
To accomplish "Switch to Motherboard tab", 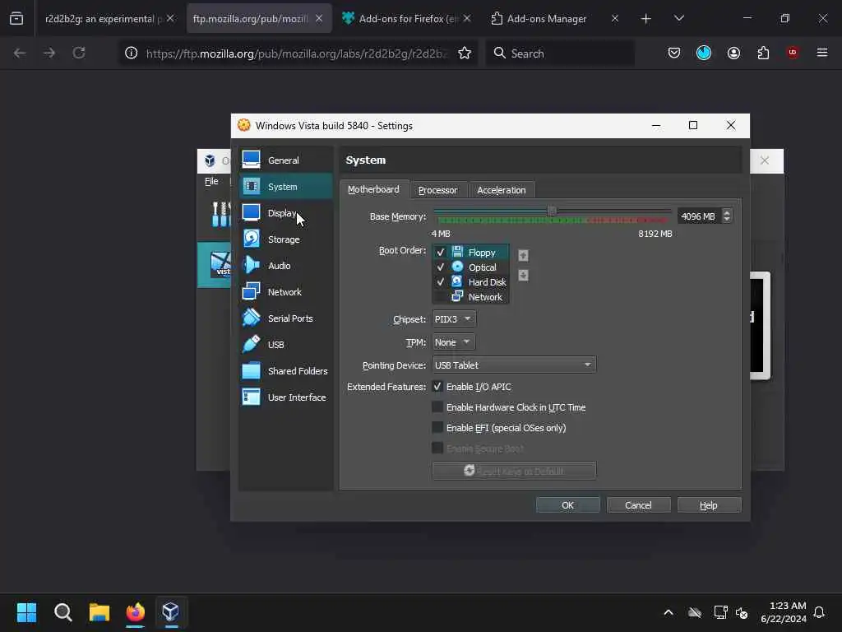I will pyautogui.click(x=374, y=189).
